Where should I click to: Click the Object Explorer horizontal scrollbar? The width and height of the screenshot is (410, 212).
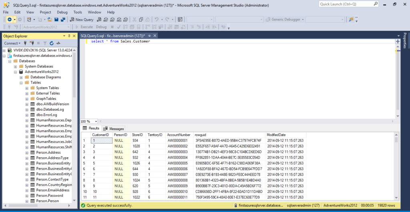point(37,206)
